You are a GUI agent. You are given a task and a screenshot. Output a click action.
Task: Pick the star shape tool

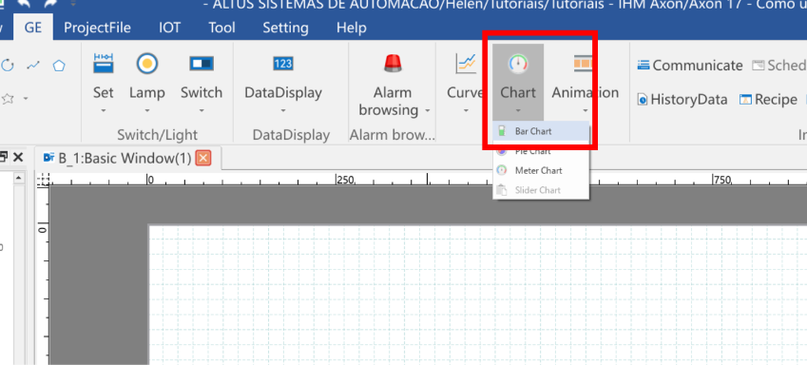(x=8, y=98)
